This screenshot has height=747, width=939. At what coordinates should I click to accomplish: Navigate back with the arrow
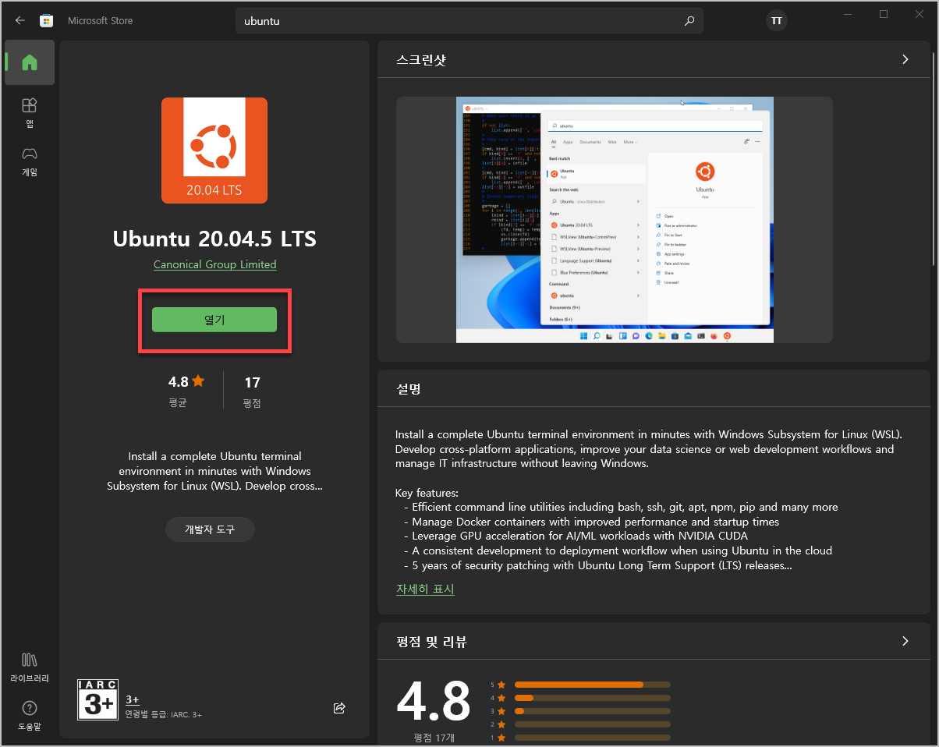point(19,21)
